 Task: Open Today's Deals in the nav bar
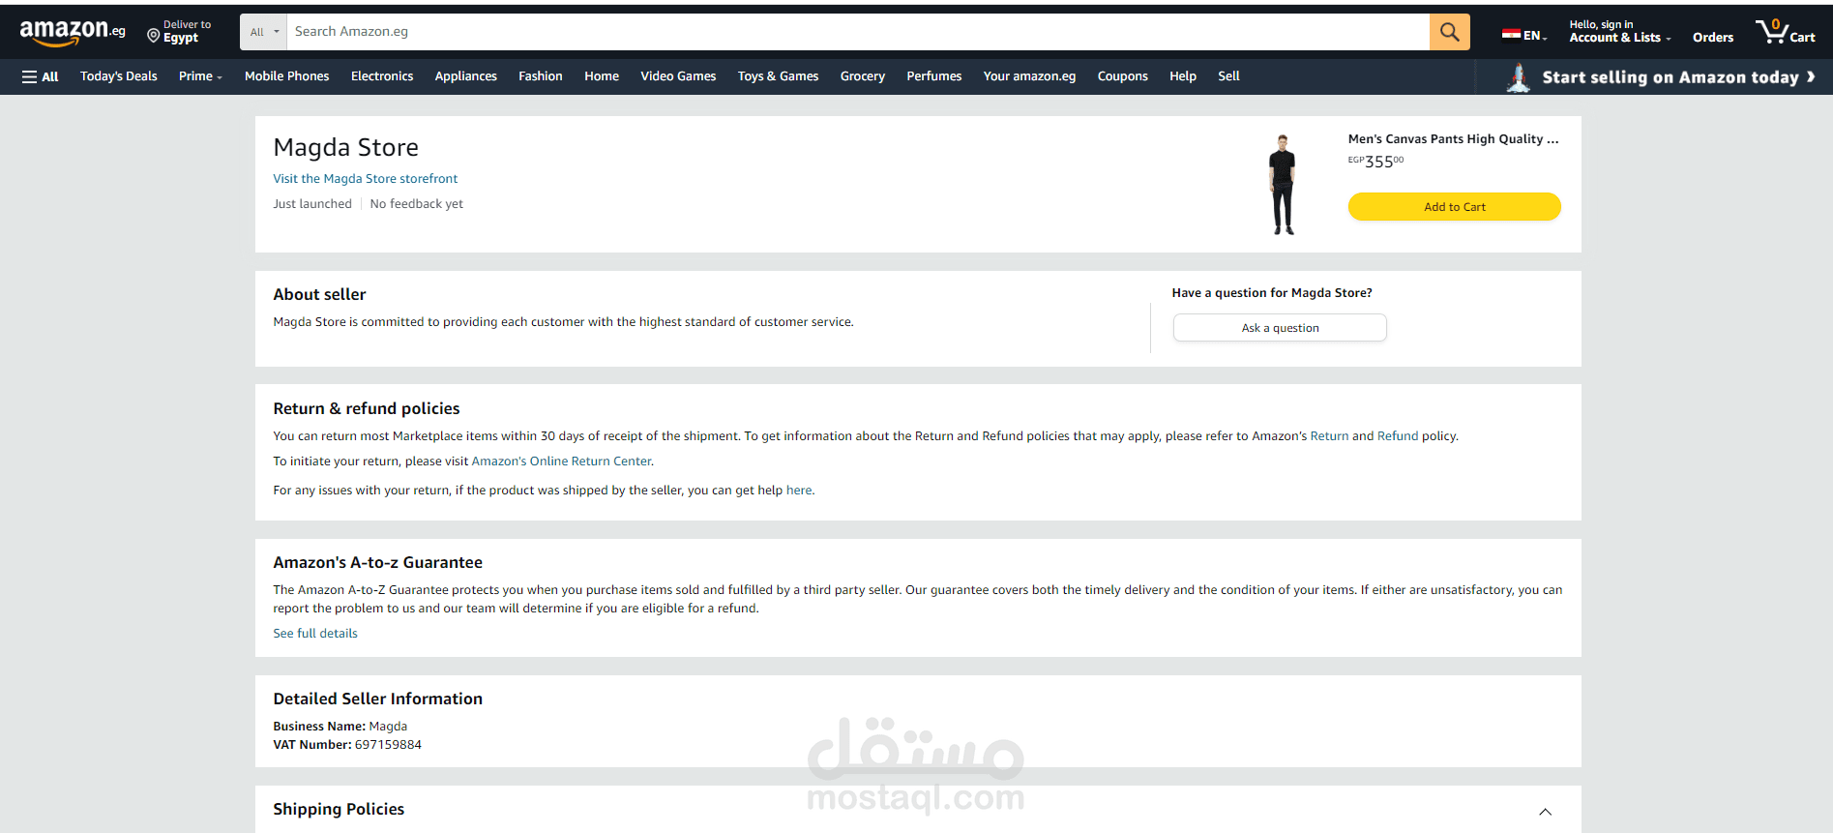coord(119,76)
